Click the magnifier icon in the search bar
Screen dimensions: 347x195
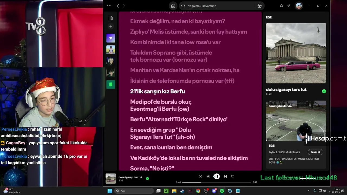183,6
